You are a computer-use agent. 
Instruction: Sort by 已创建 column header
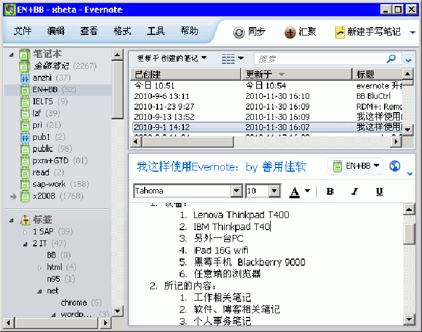(186, 74)
